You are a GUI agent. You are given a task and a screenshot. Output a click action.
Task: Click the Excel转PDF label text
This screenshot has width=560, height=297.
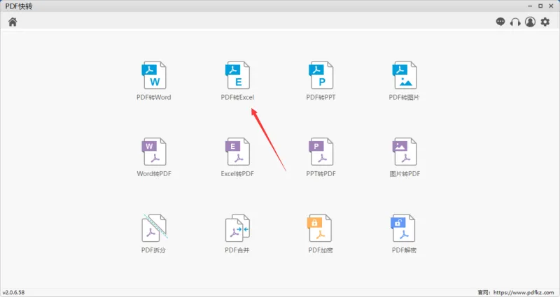pos(237,173)
